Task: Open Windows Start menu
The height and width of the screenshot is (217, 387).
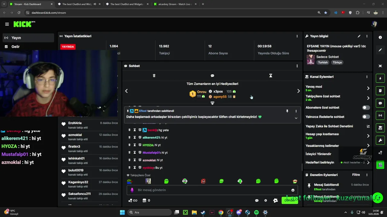Action: coord(122,212)
